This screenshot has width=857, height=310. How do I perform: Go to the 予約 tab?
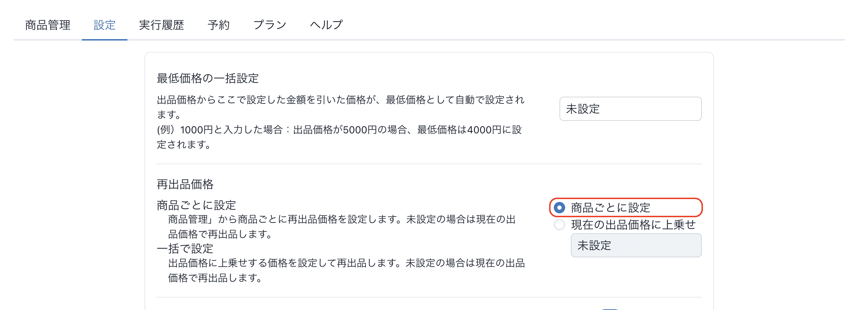219,25
